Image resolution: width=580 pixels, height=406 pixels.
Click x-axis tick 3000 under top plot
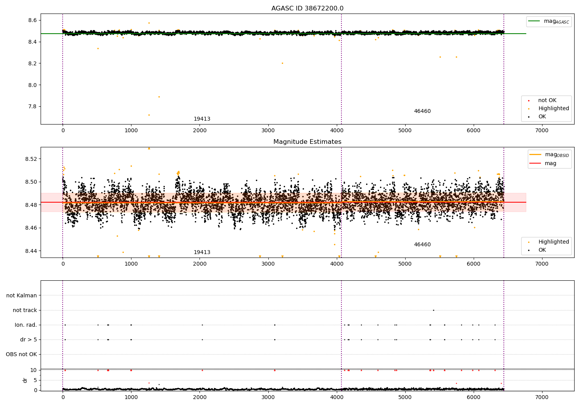268,131
